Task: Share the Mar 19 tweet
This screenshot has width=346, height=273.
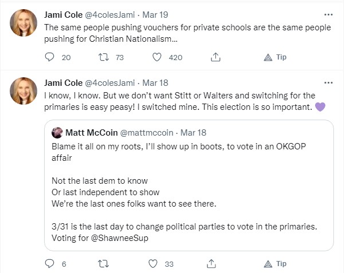Action: (216, 57)
